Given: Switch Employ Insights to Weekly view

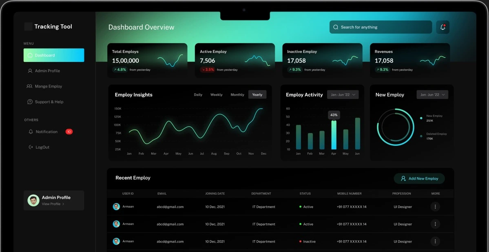Looking at the screenshot, I should pos(216,95).
